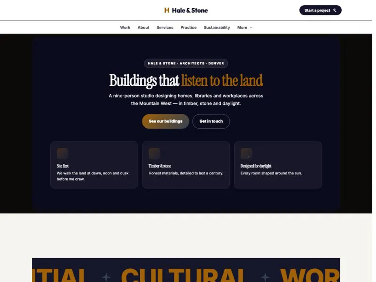Click star separator left of CULTURAL
This screenshot has height=282, width=376.
pyautogui.click(x=106, y=277)
